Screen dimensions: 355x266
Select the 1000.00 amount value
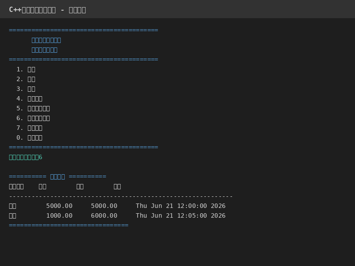[x=59, y=215]
